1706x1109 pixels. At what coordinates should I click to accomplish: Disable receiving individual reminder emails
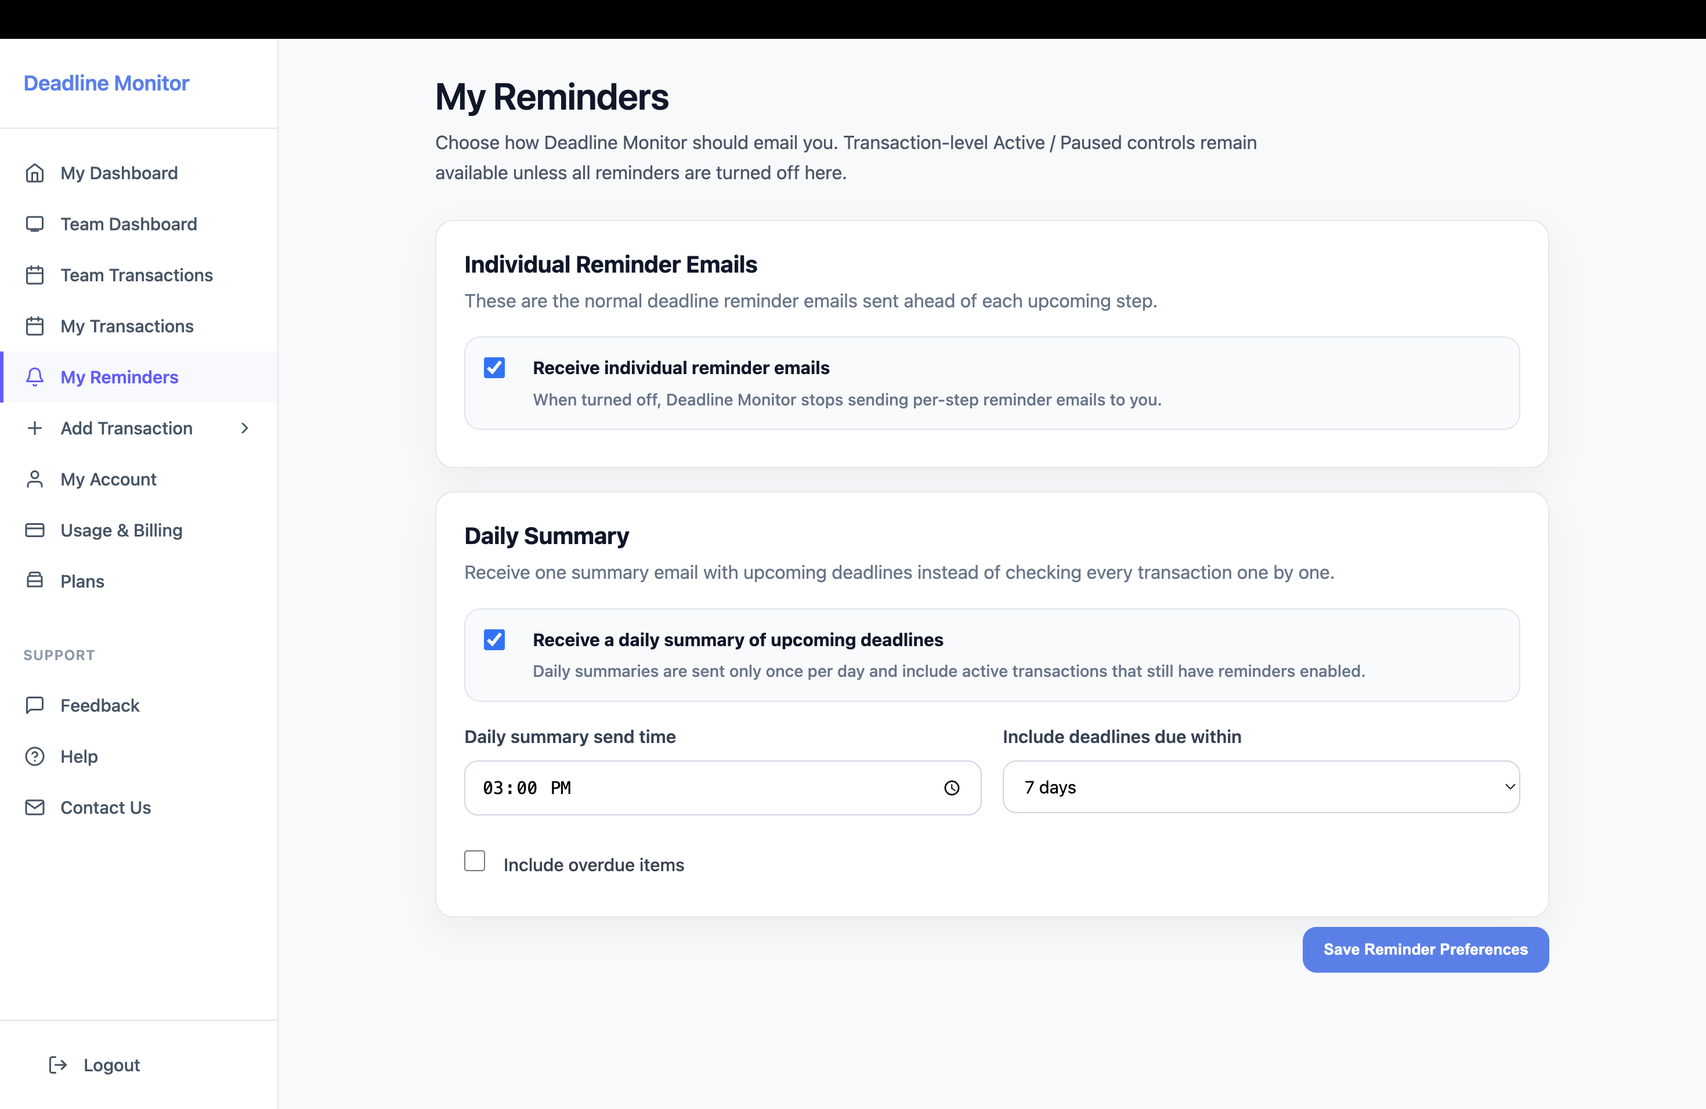(x=494, y=367)
